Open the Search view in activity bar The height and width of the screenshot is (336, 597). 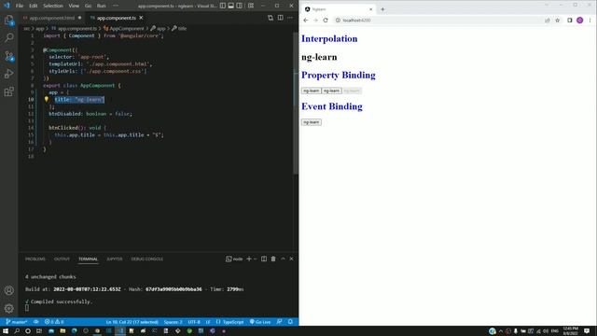tap(8, 37)
